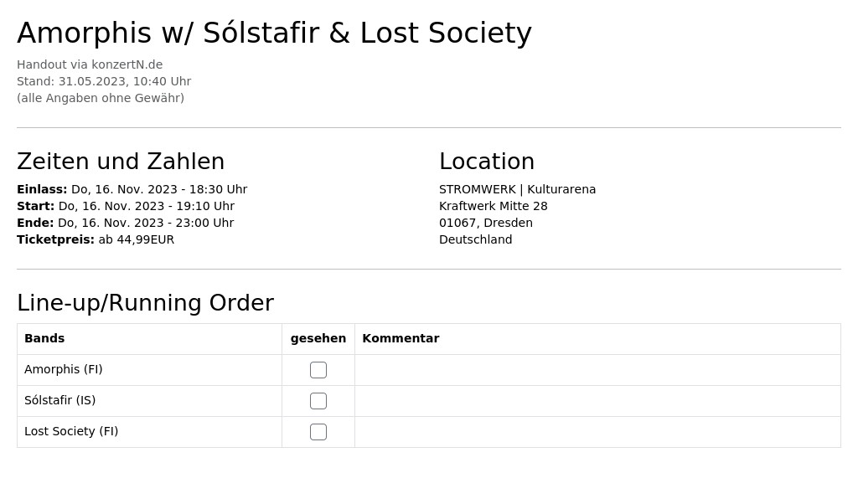Check the gesehen box for Amorphis

(318, 370)
